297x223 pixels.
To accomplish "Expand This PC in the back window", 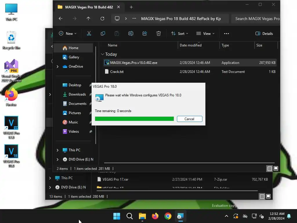I will (50, 178).
